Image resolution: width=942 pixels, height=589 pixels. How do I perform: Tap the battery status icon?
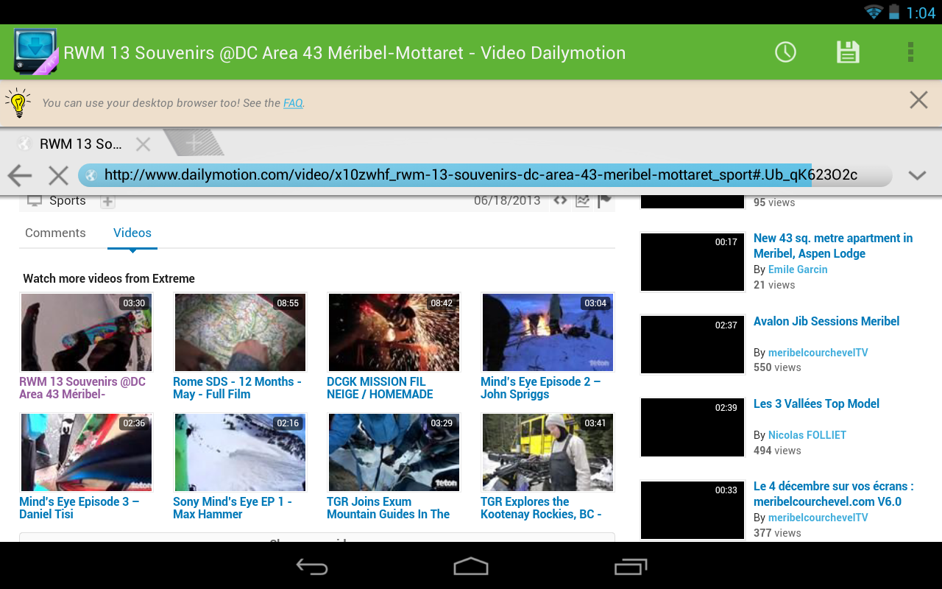pos(894,12)
